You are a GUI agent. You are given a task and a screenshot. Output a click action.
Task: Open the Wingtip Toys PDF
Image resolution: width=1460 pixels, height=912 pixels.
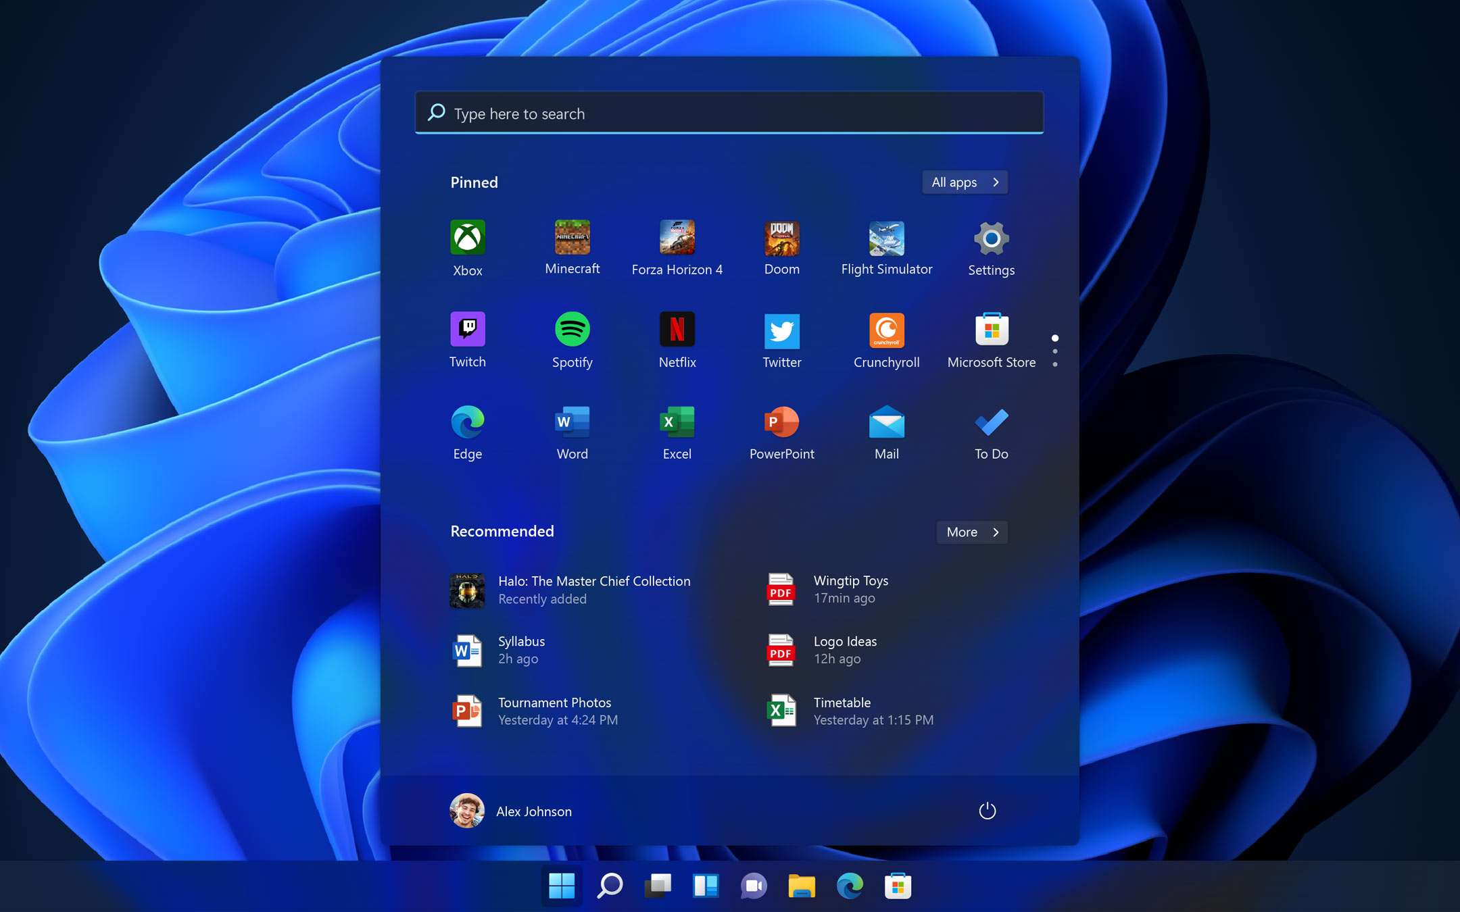tap(850, 589)
